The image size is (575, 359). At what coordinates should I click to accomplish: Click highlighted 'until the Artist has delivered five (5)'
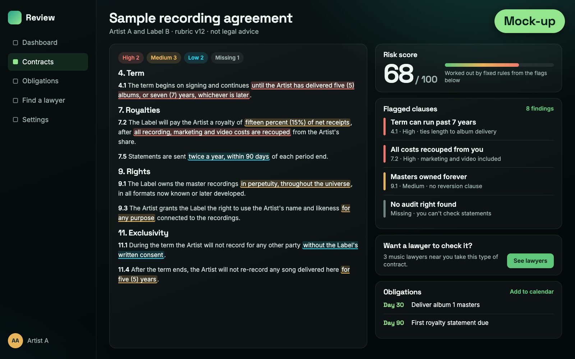tap(303, 85)
